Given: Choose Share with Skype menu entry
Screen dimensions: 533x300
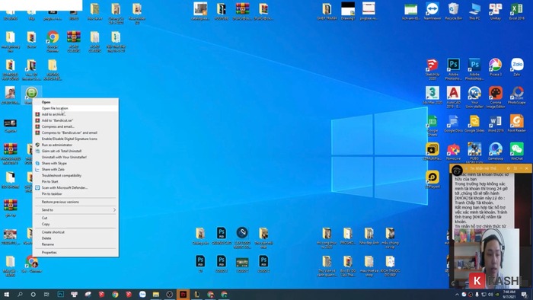Looking at the screenshot, I should pos(54,163).
